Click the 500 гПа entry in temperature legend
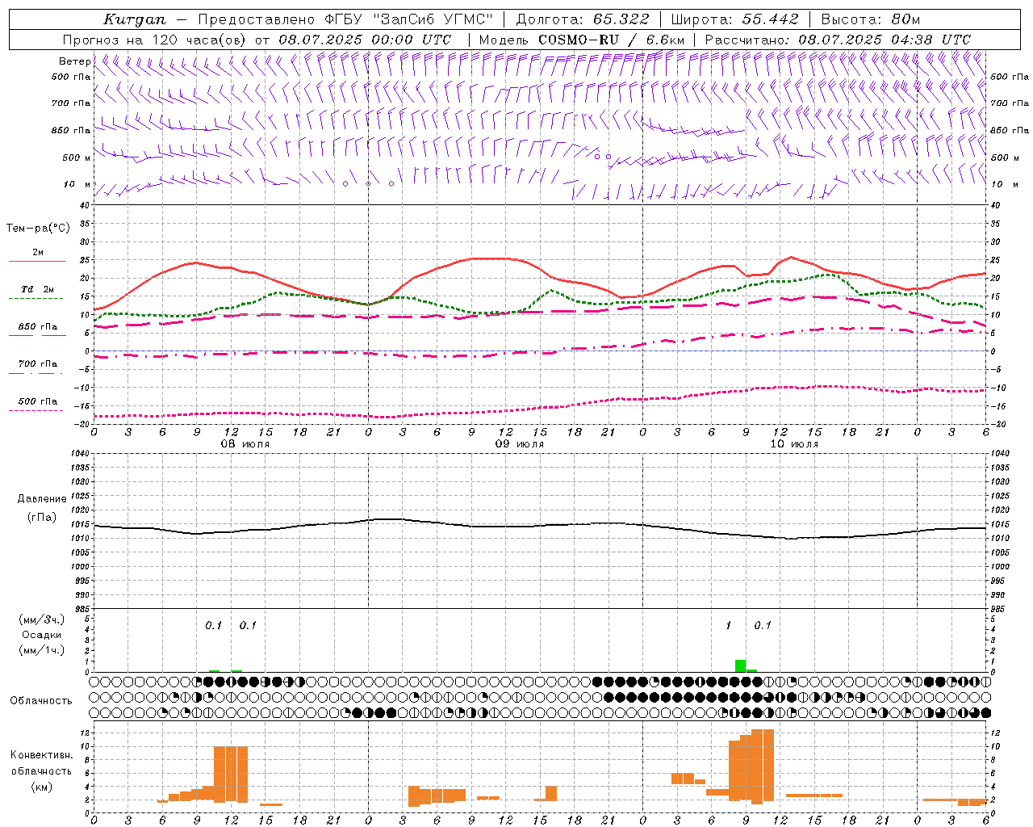The image size is (1033, 827). (x=38, y=401)
